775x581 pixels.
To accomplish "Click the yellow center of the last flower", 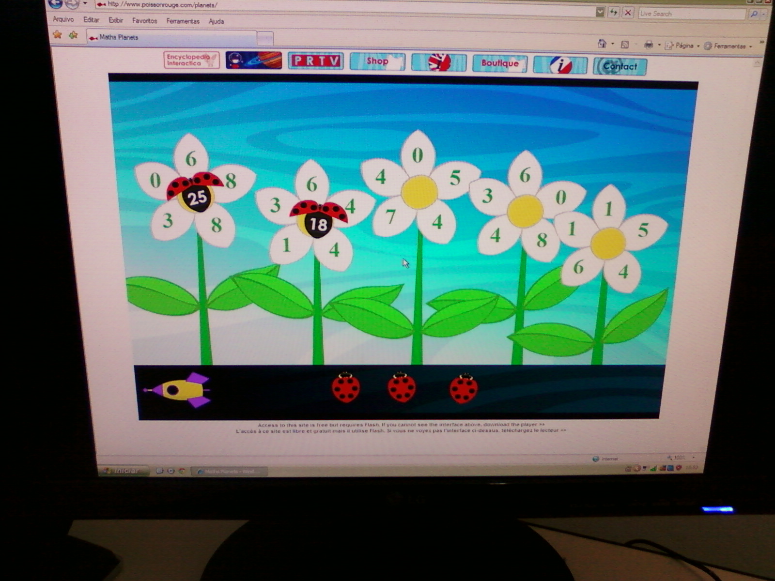I will pos(608,244).
